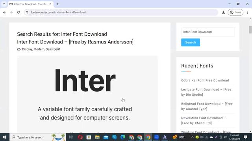Go forward to the next page

(x=11, y=12)
